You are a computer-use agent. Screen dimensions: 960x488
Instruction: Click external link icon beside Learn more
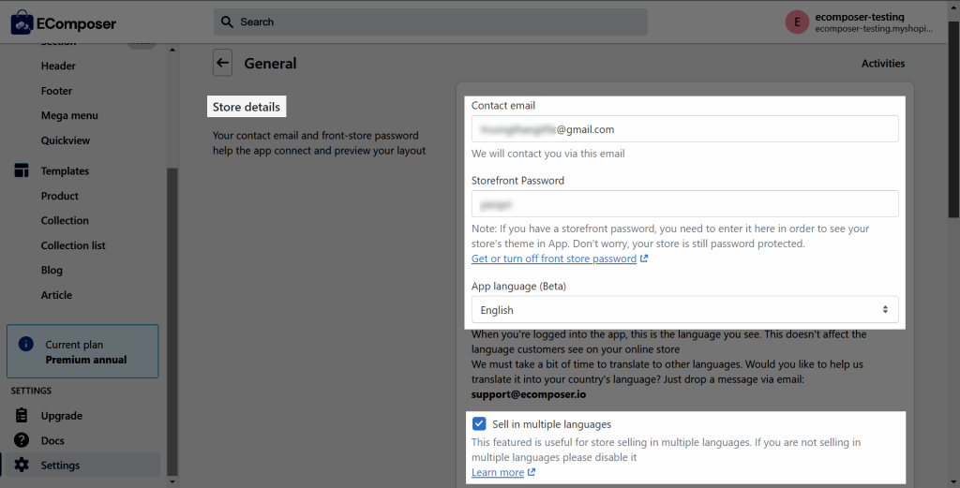(x=532, y=472)
